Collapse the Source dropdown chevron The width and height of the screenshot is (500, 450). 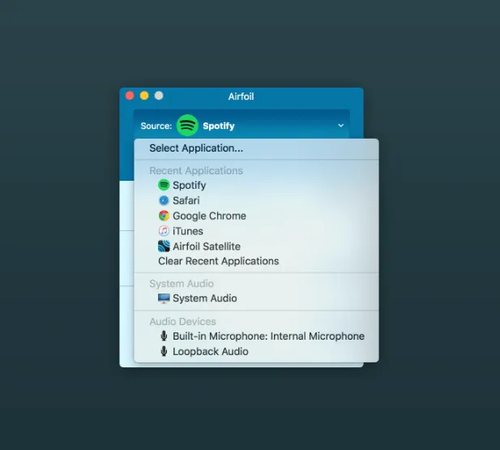click(x=341, y=126)
